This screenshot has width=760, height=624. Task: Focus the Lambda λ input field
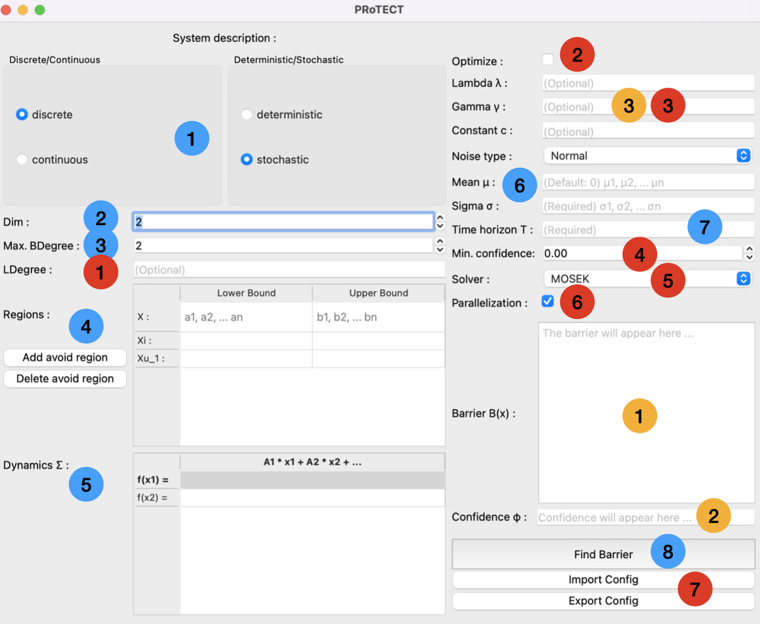(647, 84)
